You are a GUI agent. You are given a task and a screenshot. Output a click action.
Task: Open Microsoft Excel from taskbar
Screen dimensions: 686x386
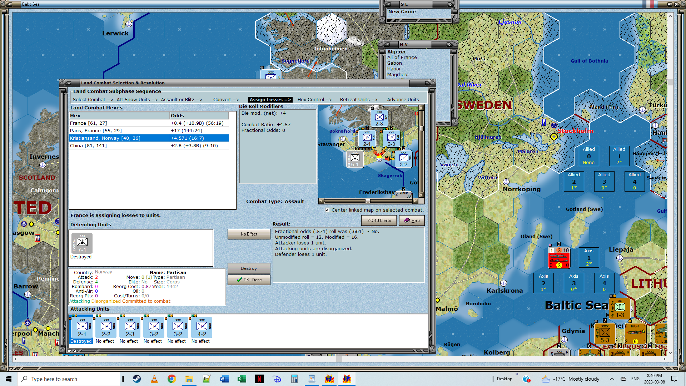click(242, 379)
